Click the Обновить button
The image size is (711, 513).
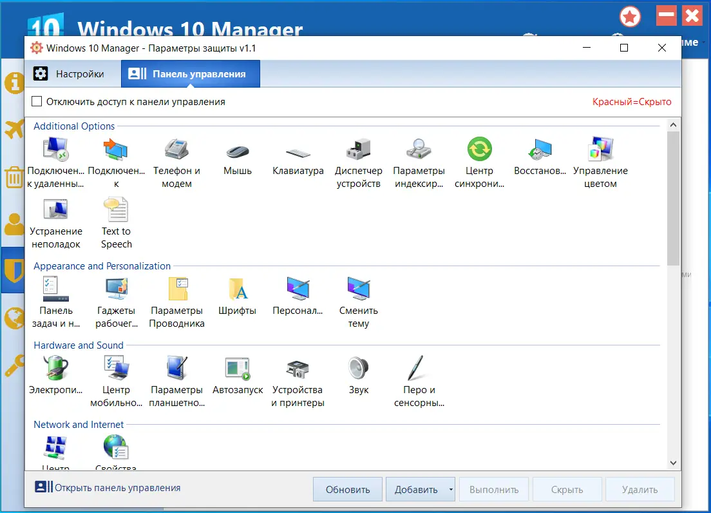click(x=348, y=489)
